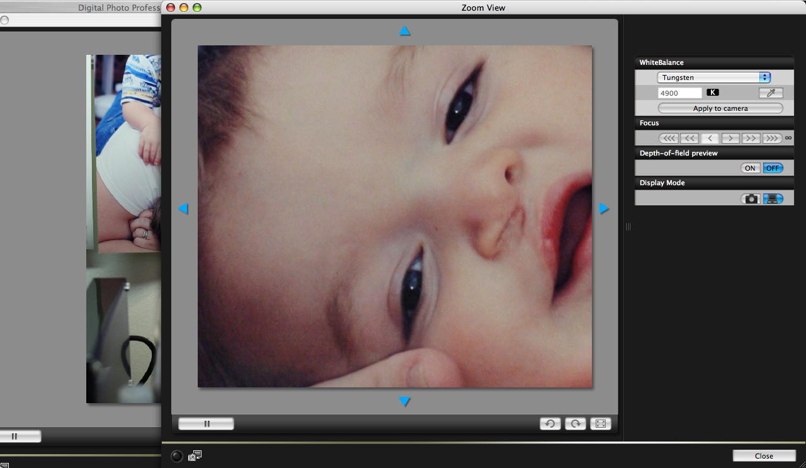
Task: Set depth-of-field preview to OFF
Action: [773, 168]
